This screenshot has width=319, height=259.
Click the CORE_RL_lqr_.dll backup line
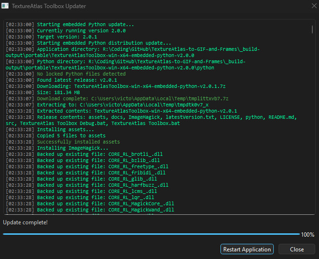click(80, 197)
